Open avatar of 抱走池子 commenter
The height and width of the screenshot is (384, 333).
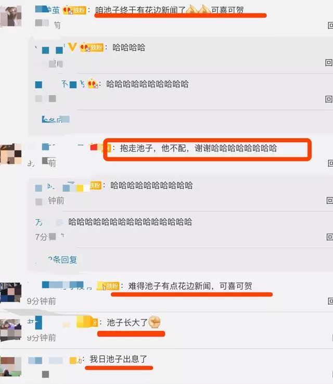point(11,154)
